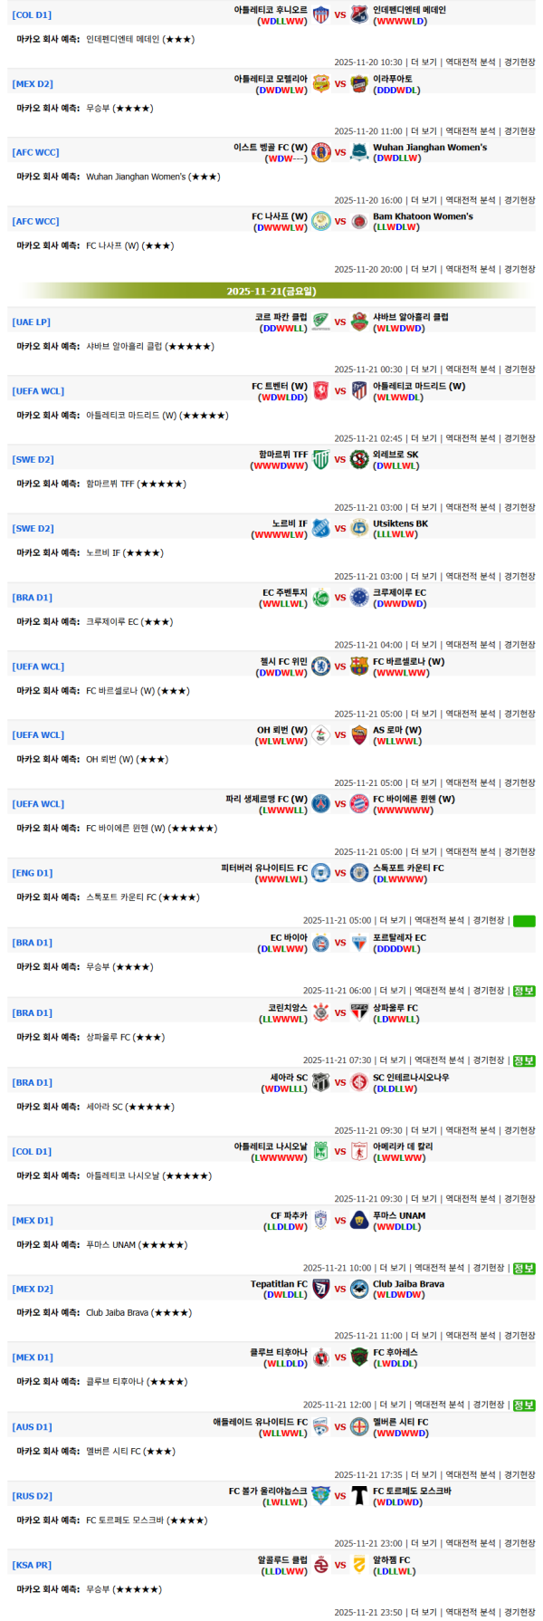The image size is (543, 1621).
Task: Click the Stockport County FC team logo
Action: pos(359,873)
